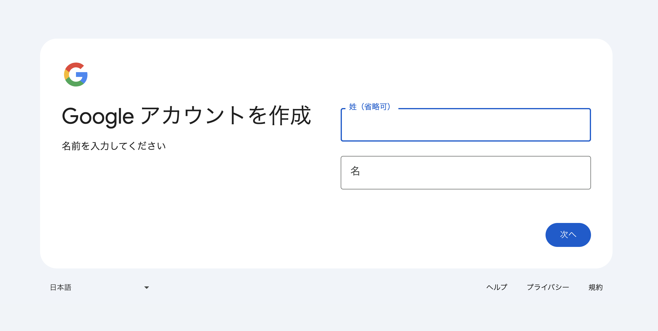This screenshot has height=331, width=658.
Task: Click the 名 placeholder label
Action: pyautogui.click(x=355, y=171)
